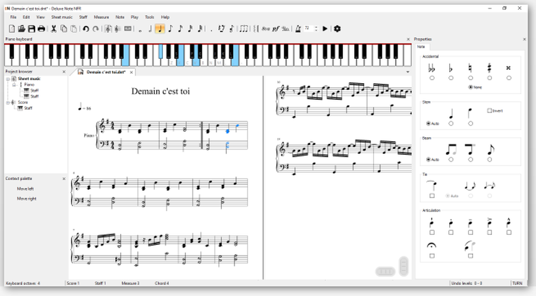
Task: Enable the Tie checkbox
Action: coord(432,196)
